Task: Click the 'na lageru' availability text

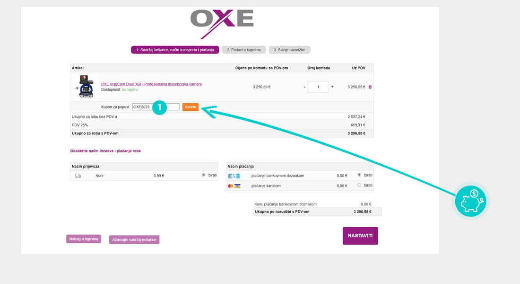Action: click(130, 89)
